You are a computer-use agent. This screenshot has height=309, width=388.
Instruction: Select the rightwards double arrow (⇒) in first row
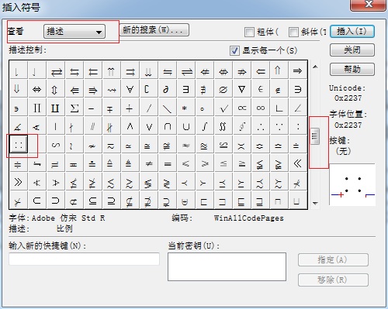tap(297, 70)
